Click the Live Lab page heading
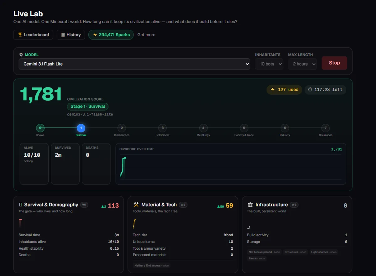 tap(28, 14)
